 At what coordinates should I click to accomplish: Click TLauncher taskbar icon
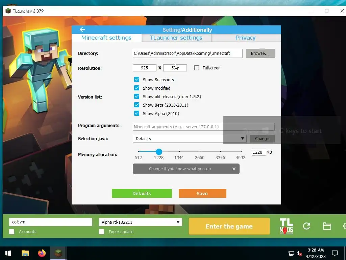[x=58, y=253]
